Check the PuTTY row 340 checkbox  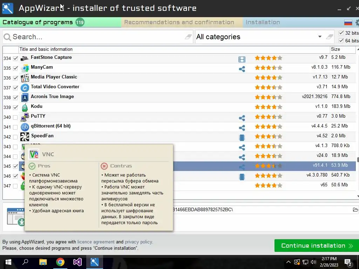[x=15, y=118]
